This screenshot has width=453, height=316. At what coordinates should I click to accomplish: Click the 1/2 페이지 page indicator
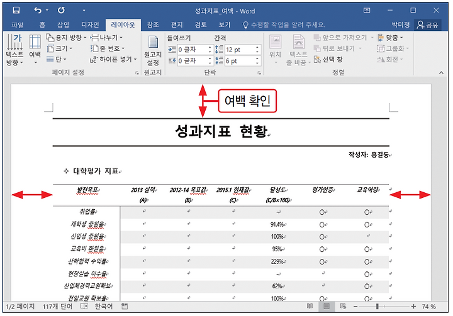pos(20,307)
